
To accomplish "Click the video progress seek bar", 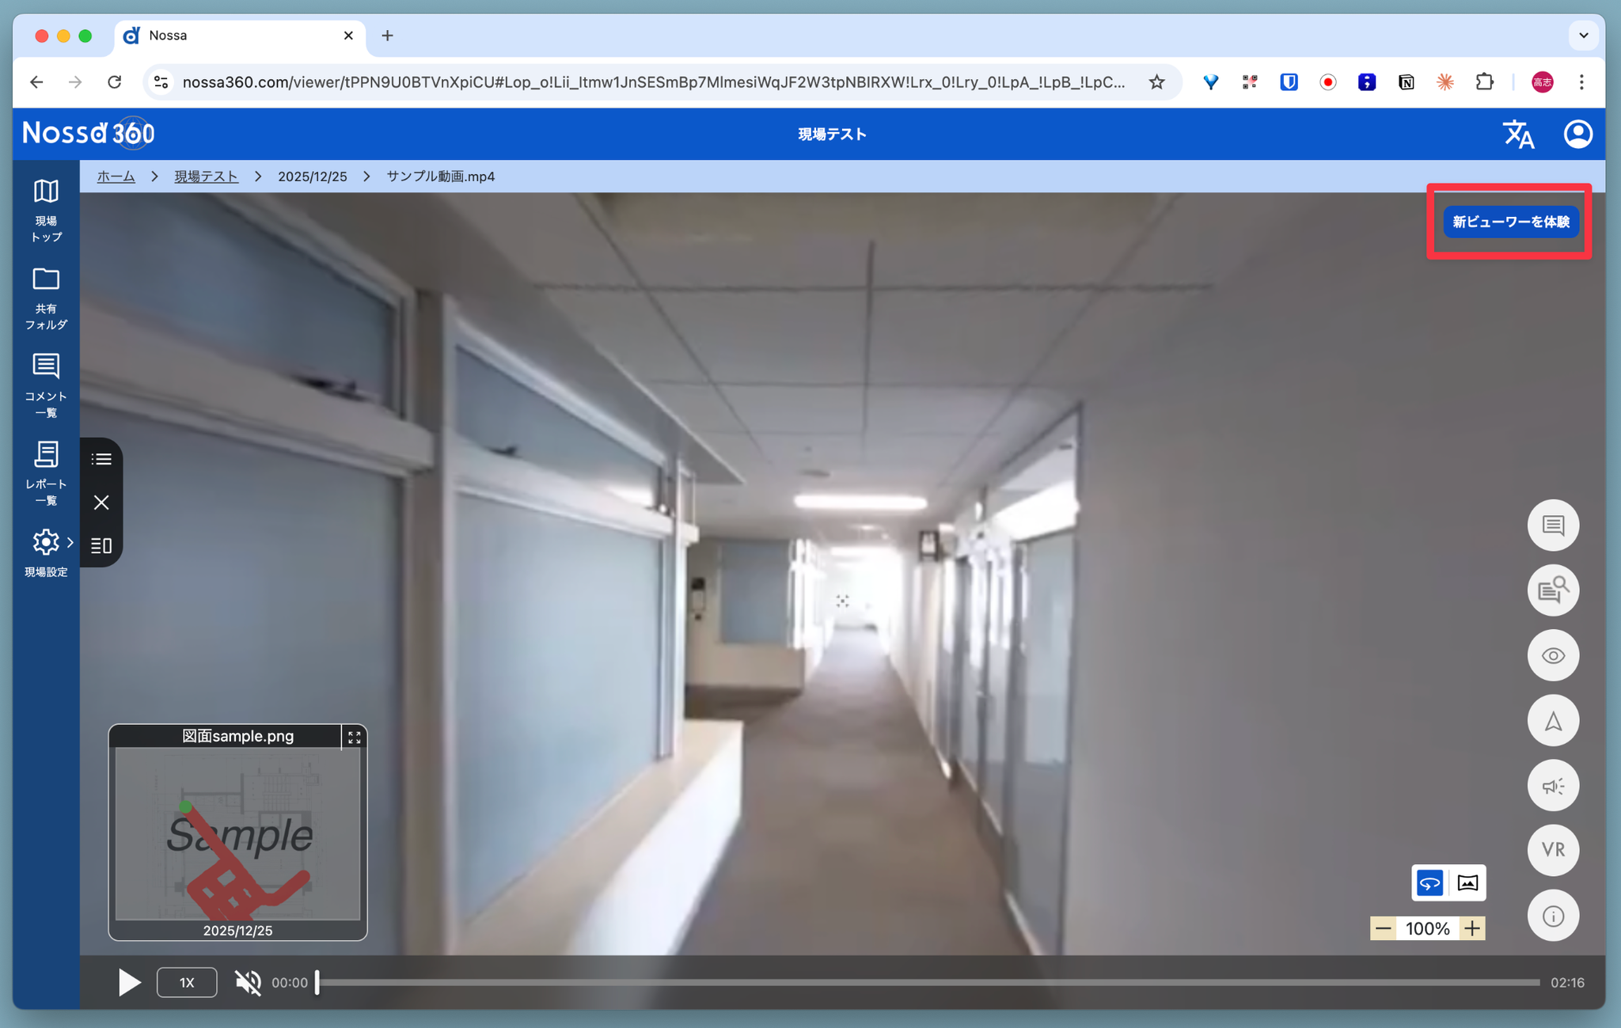I will tap(926, 982).
